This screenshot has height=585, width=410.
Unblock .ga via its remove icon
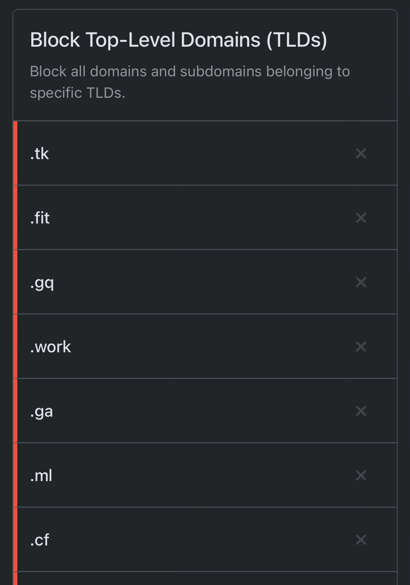(x=361, y=411)
